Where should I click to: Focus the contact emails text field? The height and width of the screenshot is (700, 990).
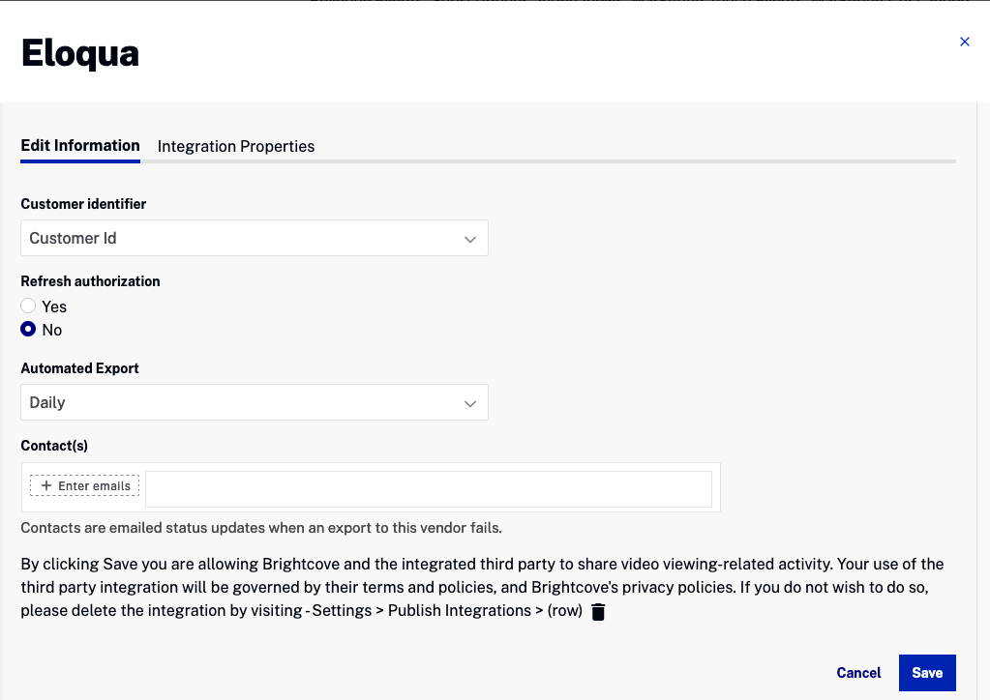(428, 489)
